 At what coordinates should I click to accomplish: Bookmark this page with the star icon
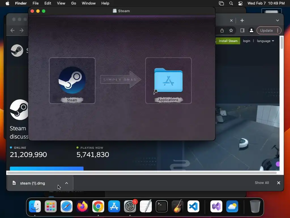[x=231, y=30]
